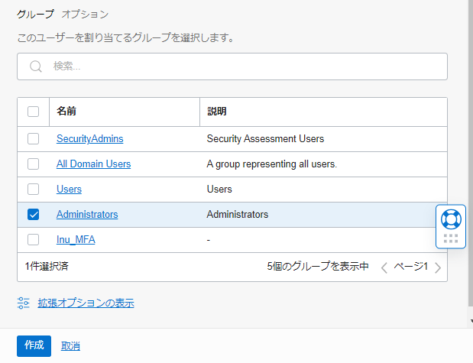Check the All Domain Users checkbox
The width and height of the screenshot is (473, 363).
(33, 164)
